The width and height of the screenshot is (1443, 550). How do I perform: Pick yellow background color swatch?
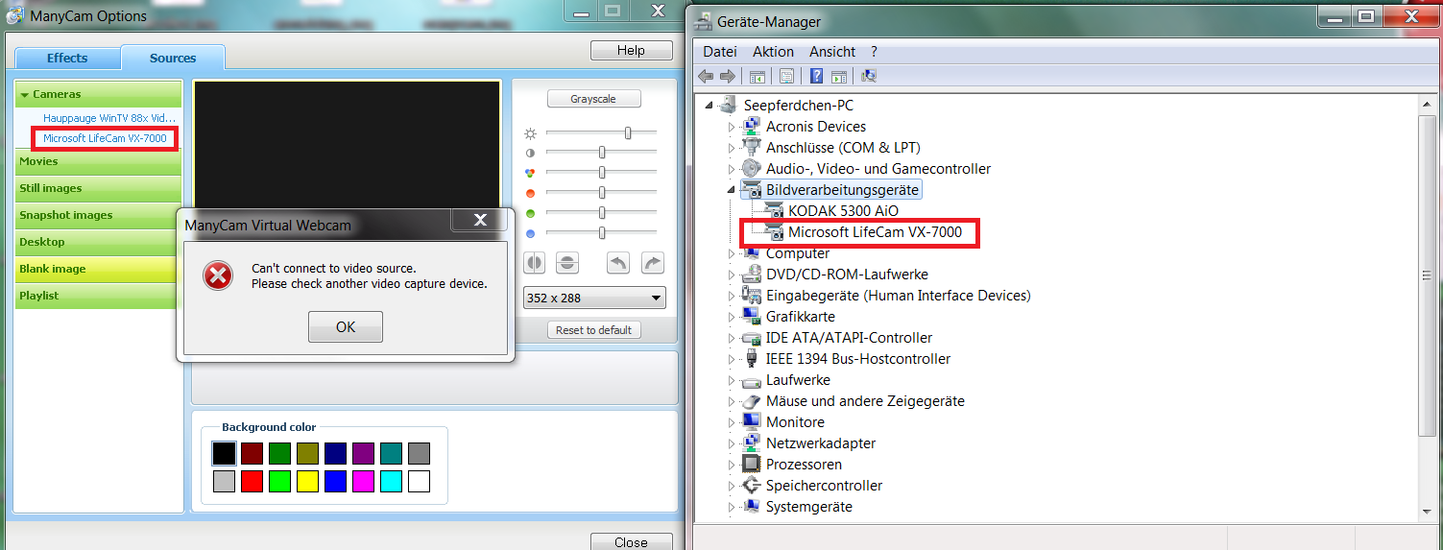tap(307, 481)
